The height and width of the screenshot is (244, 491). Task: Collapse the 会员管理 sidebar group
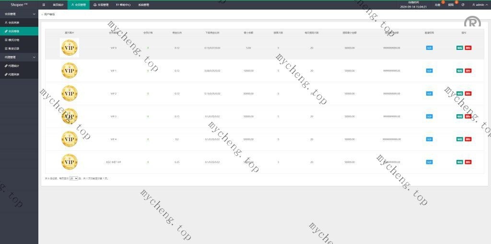click(18, 14)
